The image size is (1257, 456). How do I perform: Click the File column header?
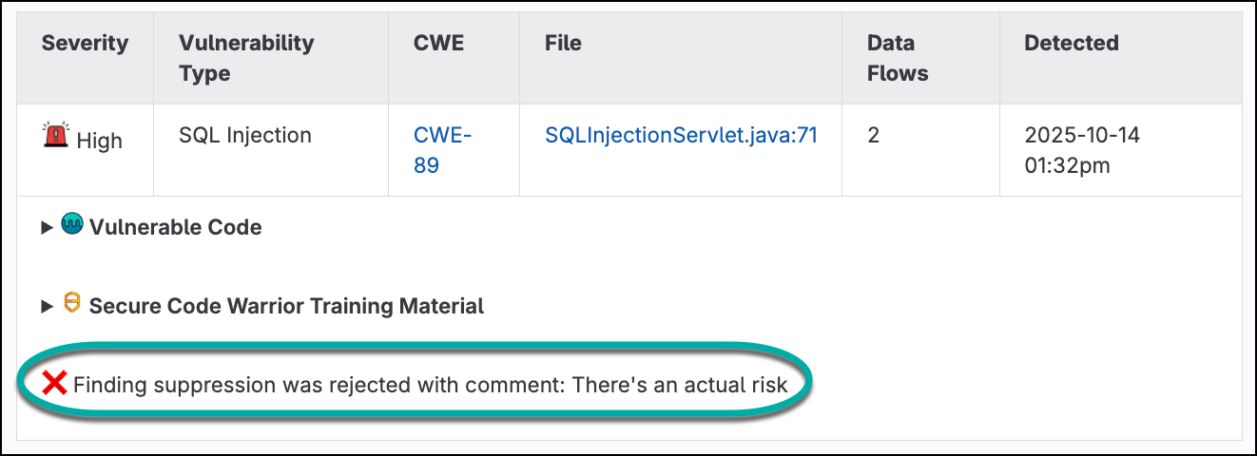[563, 44]
